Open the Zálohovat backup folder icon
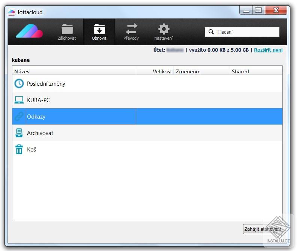 pos(67,29)
